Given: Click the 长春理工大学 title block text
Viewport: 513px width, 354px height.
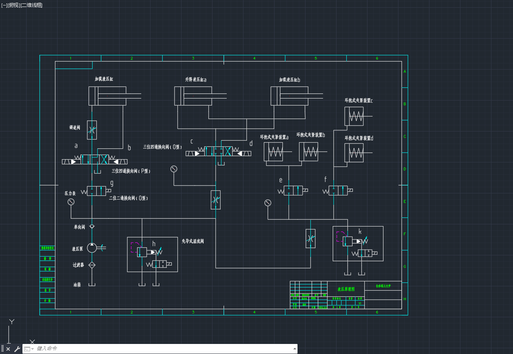Looking at the screenshot, I should pos(383,286).
